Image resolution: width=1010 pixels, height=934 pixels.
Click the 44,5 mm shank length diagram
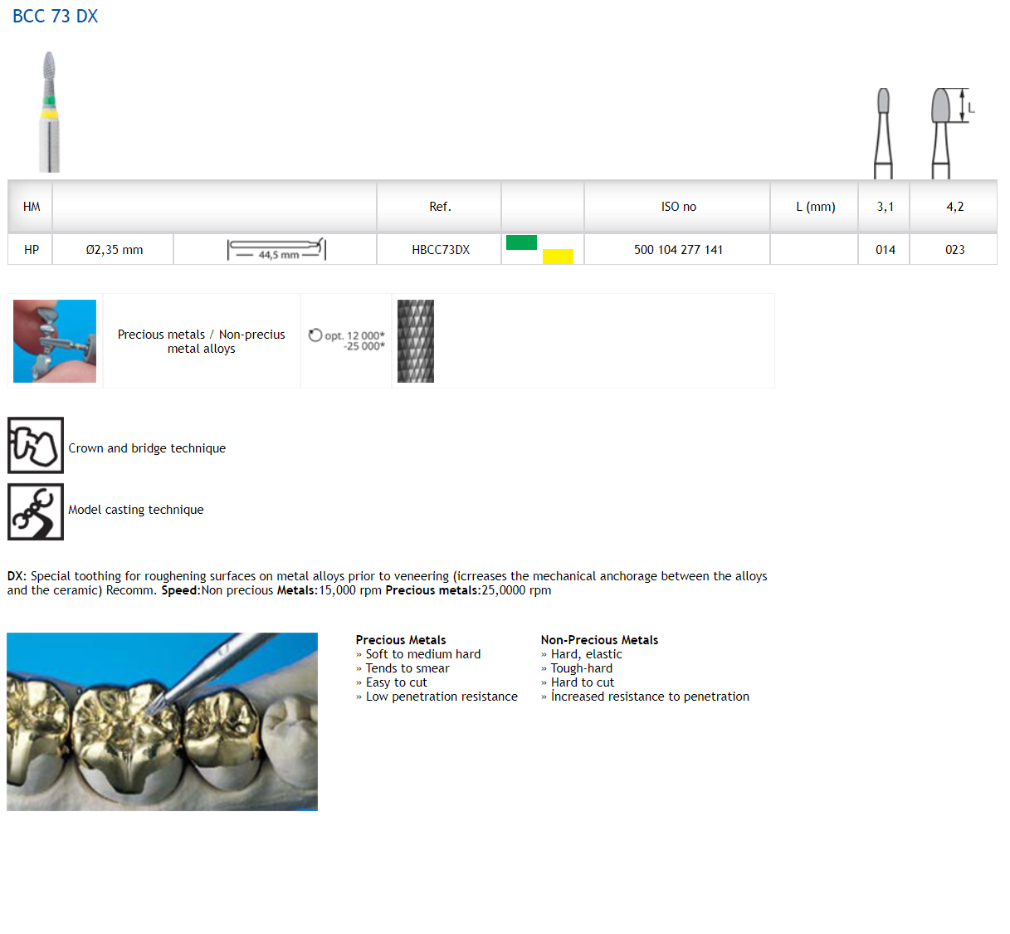point(276,250)
